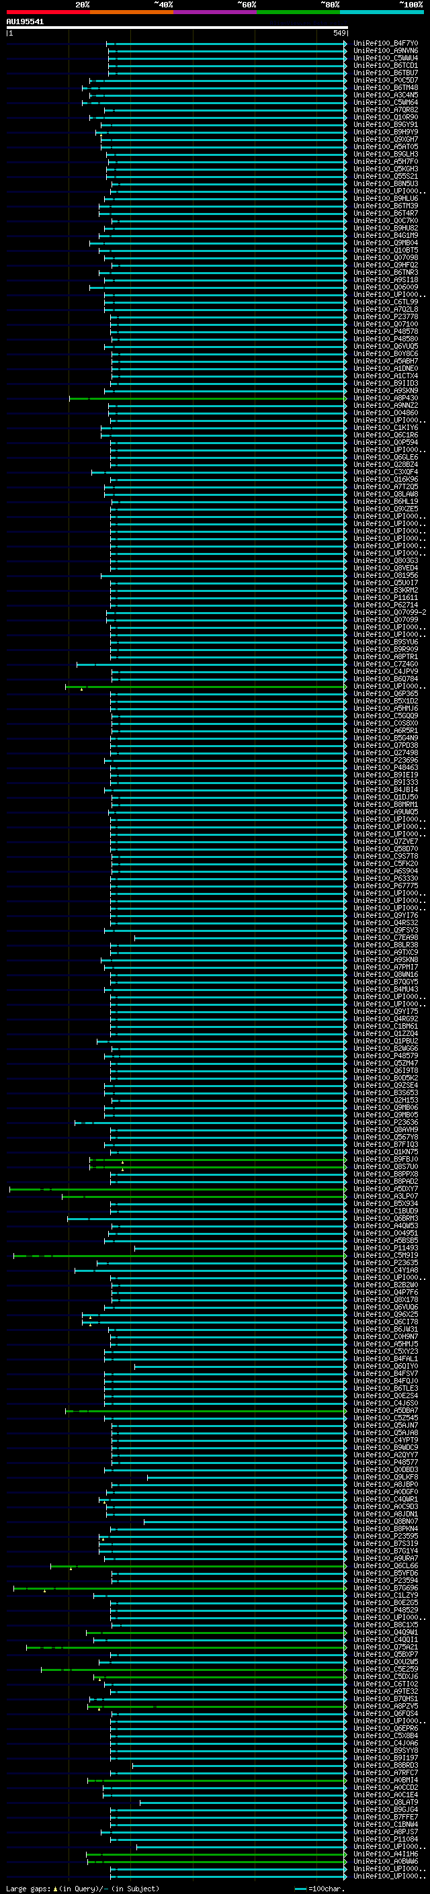Click the query end position 549

[x=339, y=33]
